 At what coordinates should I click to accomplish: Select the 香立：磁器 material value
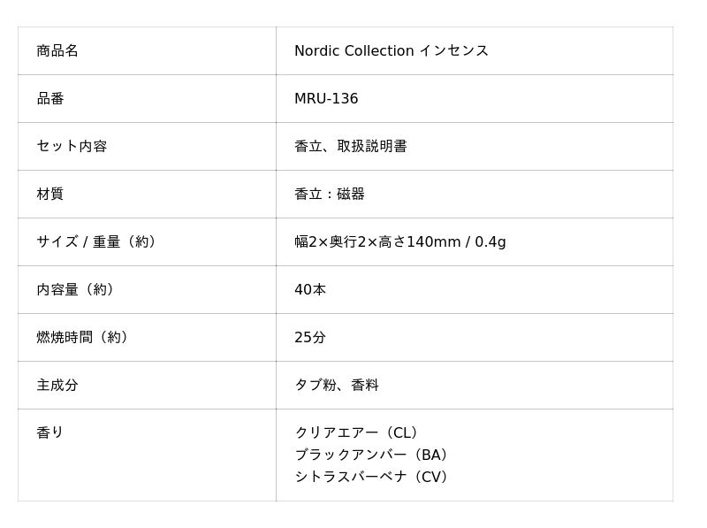[329, 195]
